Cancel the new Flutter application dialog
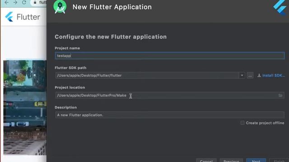 click(x=206, y=160)
